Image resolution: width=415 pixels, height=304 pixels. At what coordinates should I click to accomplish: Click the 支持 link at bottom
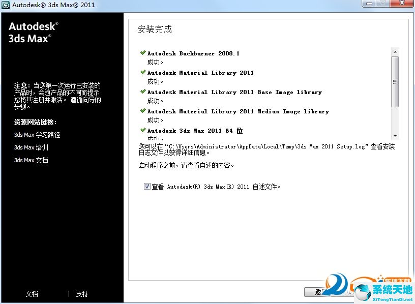coord(82,294)
